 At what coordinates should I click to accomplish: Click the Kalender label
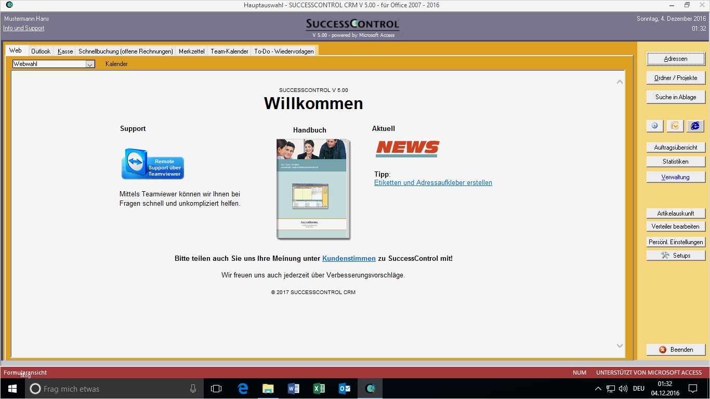(x=116, y=64)
